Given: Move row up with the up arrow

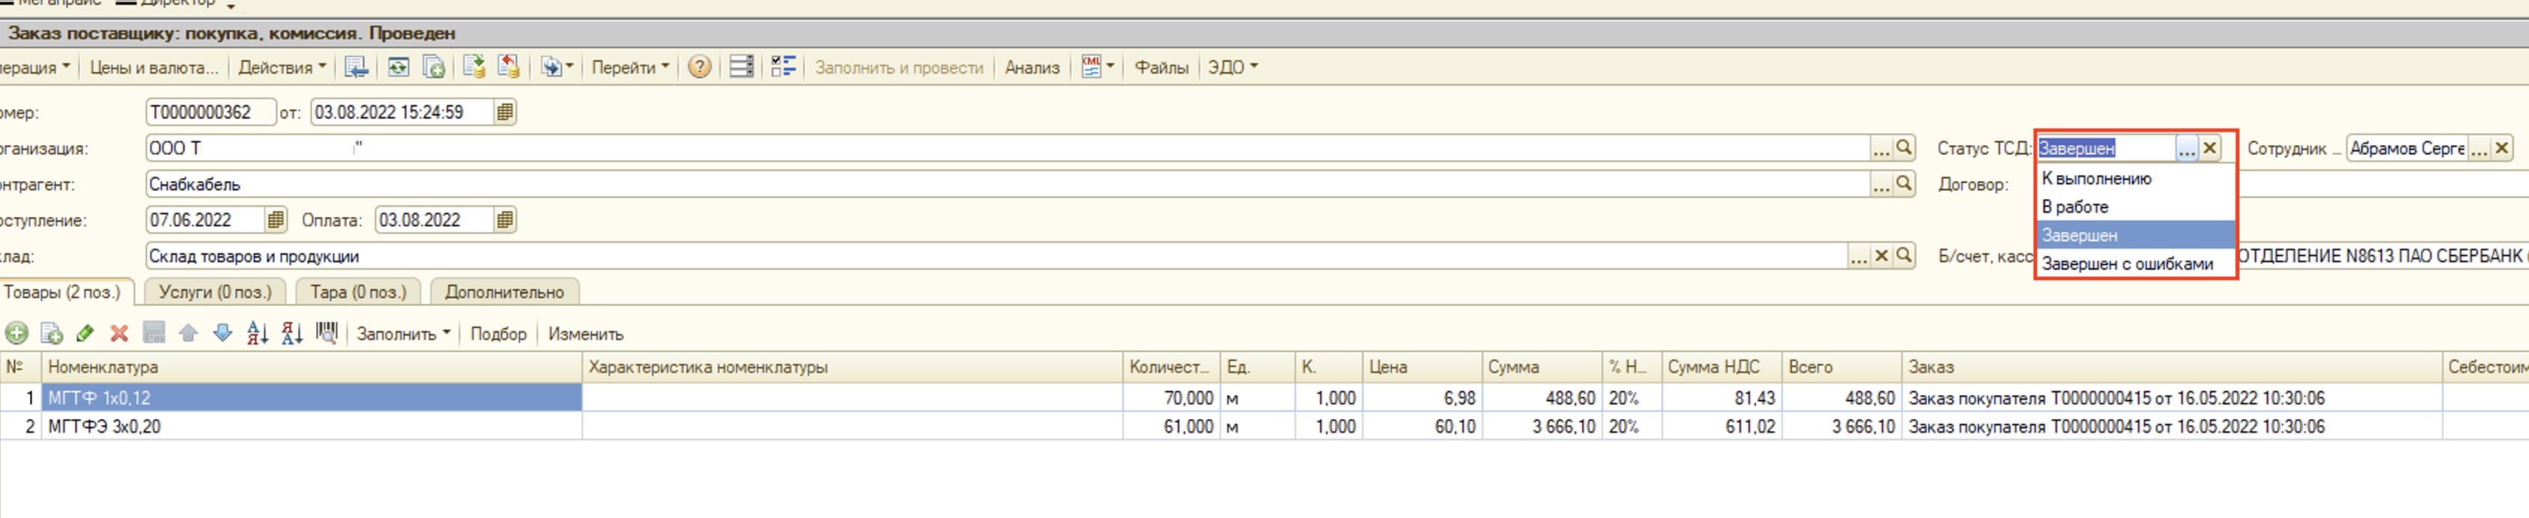Looking at the screenshot, I should 189,334.
